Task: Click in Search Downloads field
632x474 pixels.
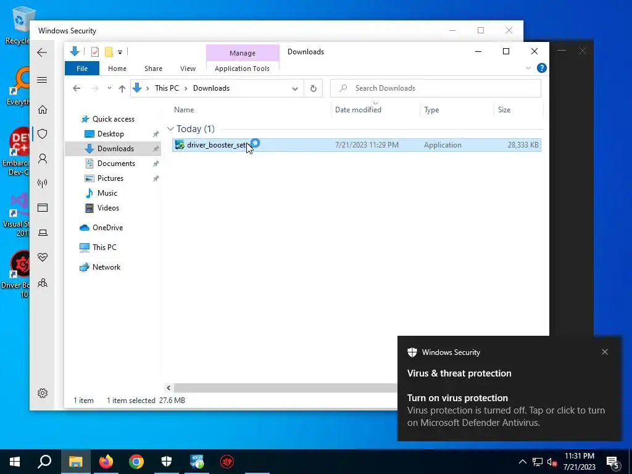Action: pos(436,88)
